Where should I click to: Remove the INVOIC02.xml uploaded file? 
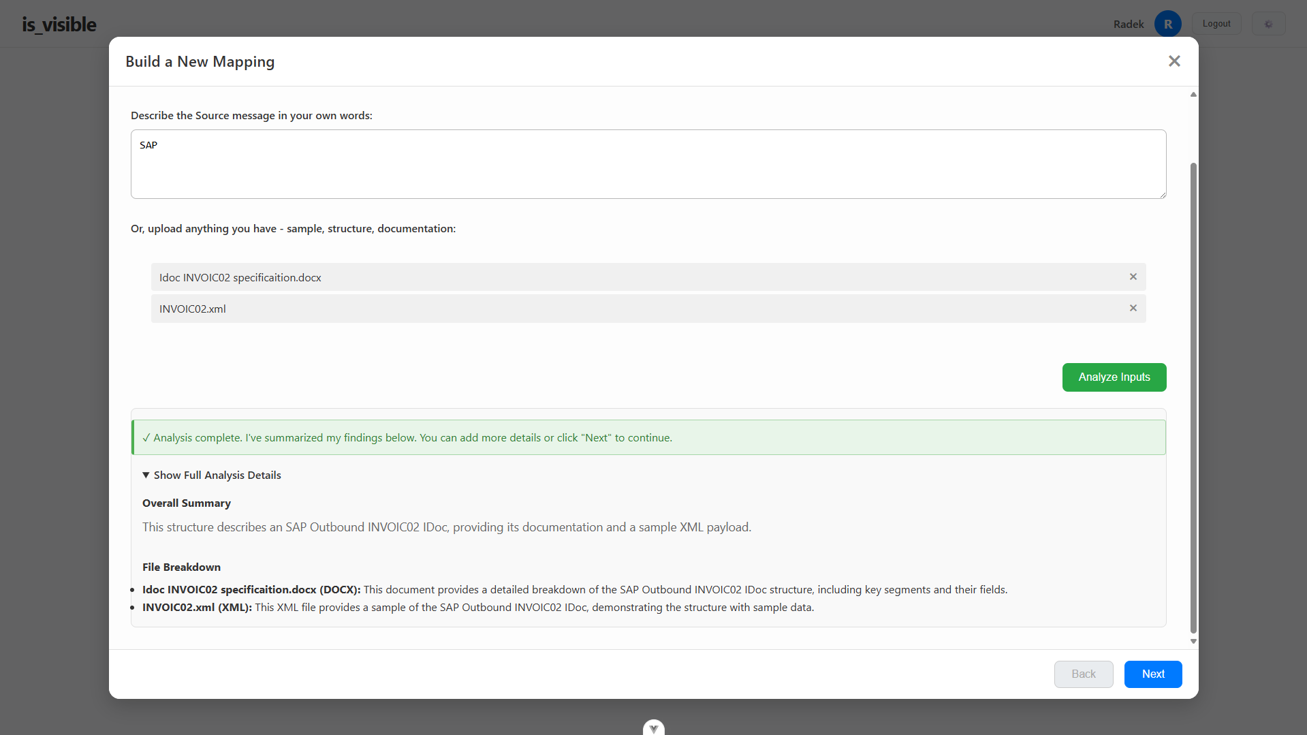point(1133,308)
